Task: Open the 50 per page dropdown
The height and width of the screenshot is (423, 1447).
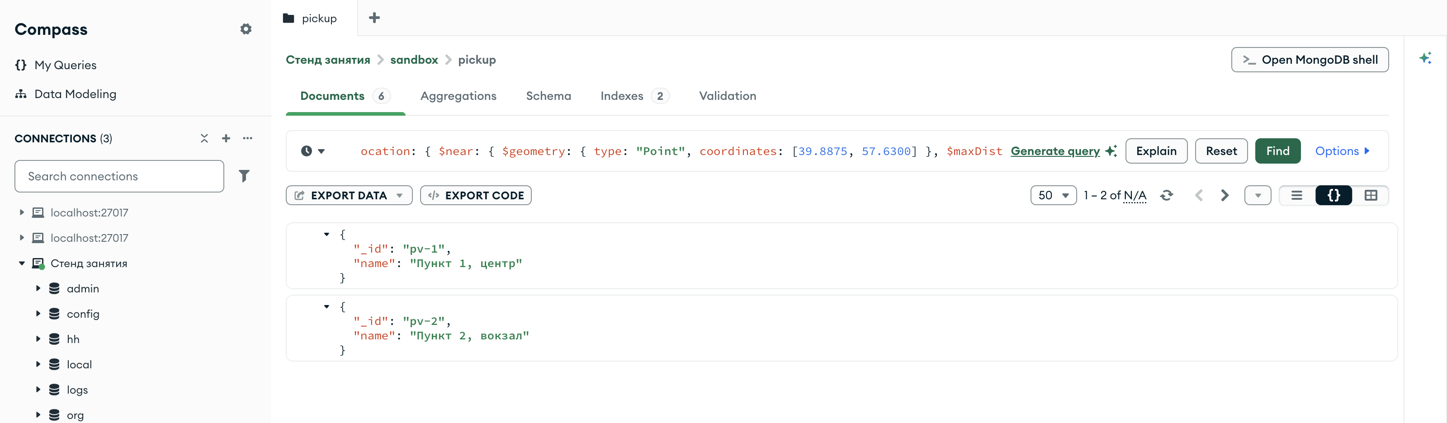Action: point(1053,196)
